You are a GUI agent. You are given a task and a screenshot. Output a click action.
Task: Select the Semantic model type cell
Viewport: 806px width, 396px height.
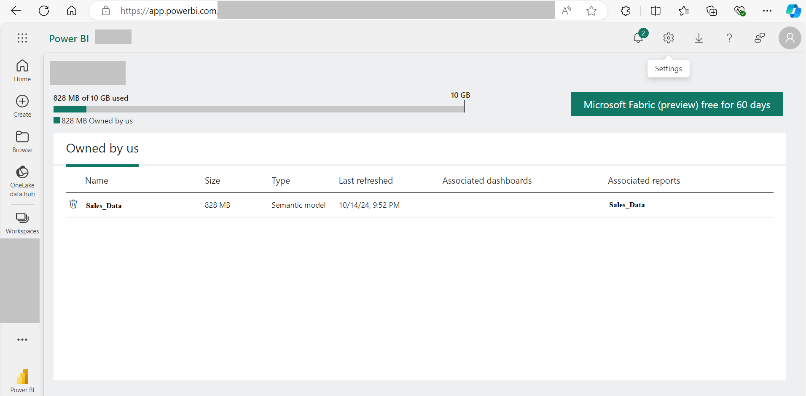298,205
